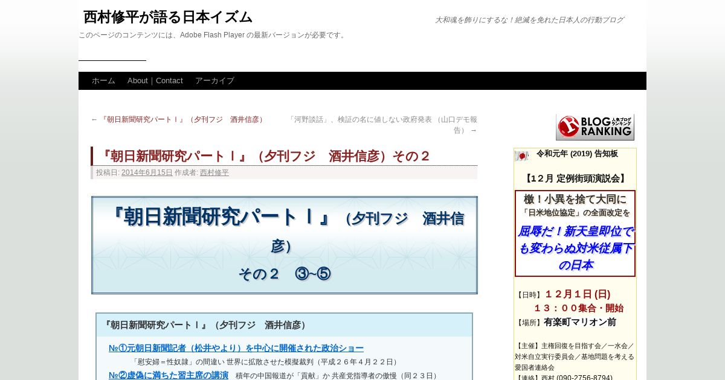This screenshot has width=725, height=380.
Task: Click the place text 有楽町マリオン前
Action: point(580,322)
